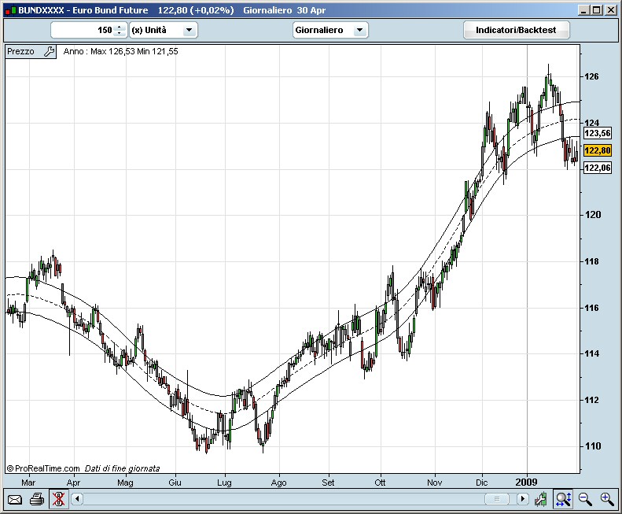Click the scrollbar left arrow

coord(77,498)
